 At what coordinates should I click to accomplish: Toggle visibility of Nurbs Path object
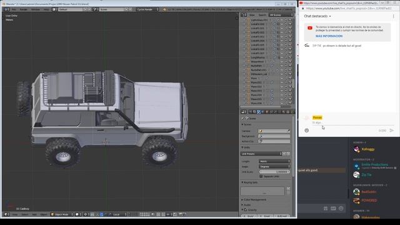point(282,66)
